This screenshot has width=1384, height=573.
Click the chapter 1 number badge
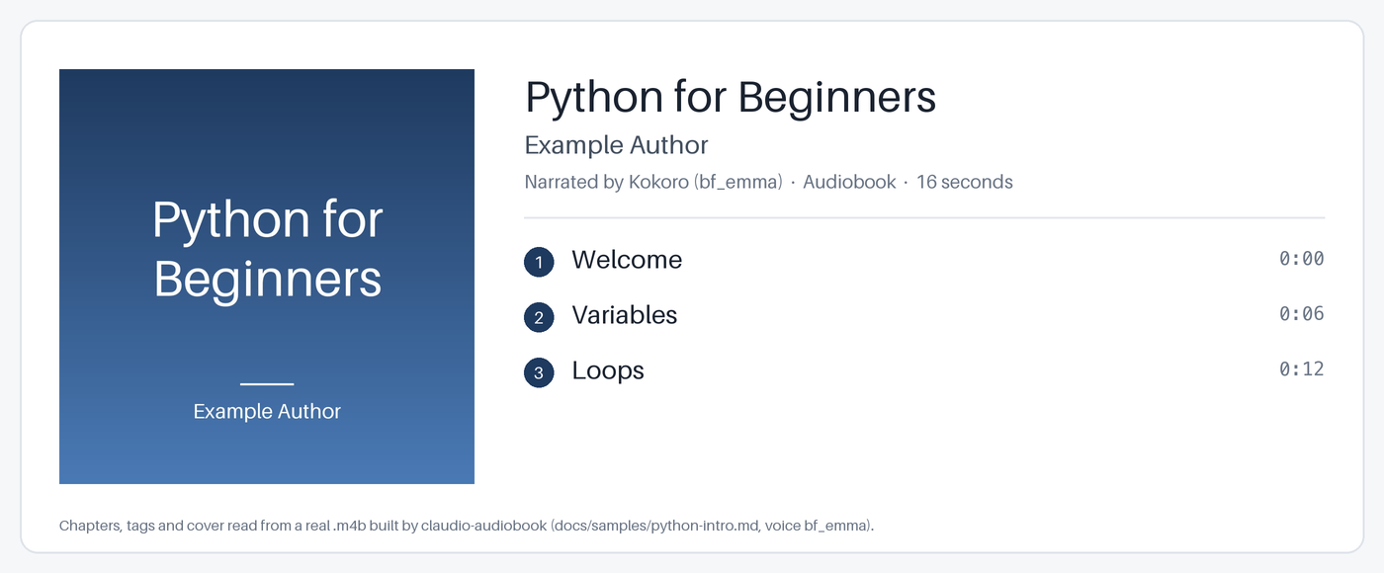pos(539,262)
